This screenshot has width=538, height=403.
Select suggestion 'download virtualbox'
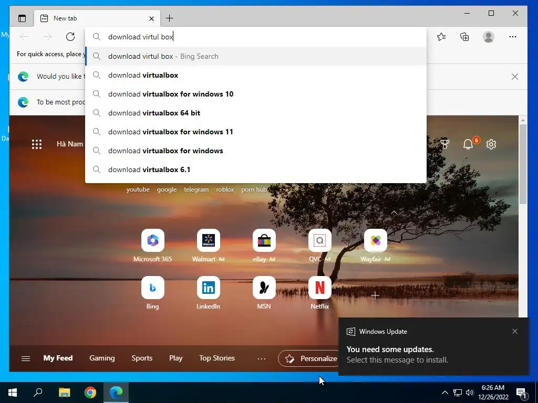point(256,75)
